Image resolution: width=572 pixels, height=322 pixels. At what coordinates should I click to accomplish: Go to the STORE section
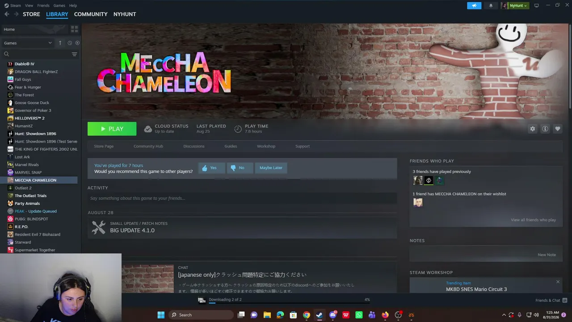[31, 14]
